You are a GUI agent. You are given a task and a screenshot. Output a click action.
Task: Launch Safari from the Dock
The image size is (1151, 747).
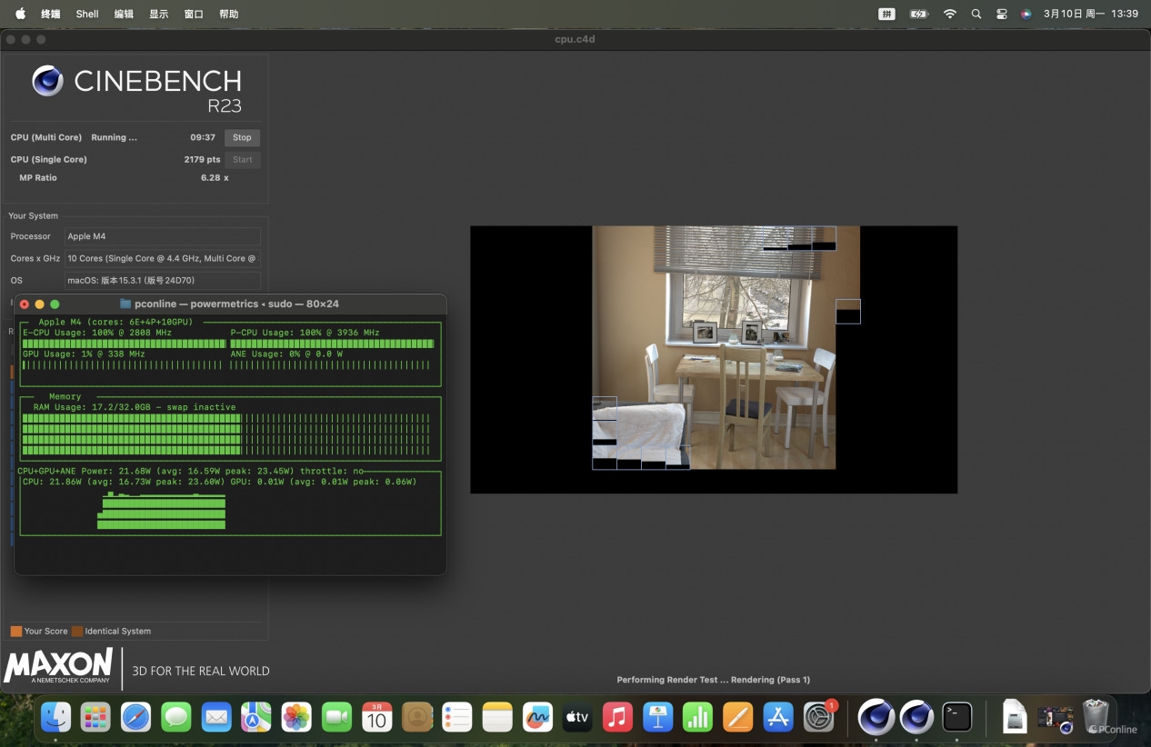click(x=136, y=717)
